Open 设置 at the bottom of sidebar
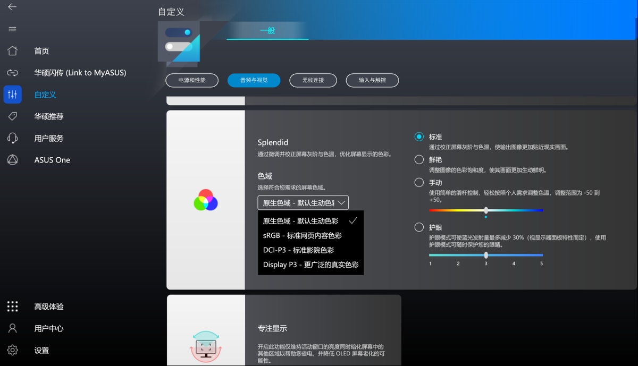 [12, 350]
